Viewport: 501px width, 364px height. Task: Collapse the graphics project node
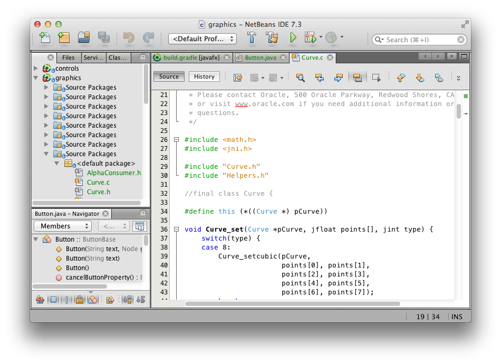pyautogui.click(x=36, y=78)
